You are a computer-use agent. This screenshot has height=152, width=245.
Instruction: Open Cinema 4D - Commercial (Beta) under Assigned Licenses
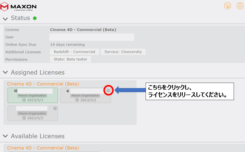pos(43,84)
